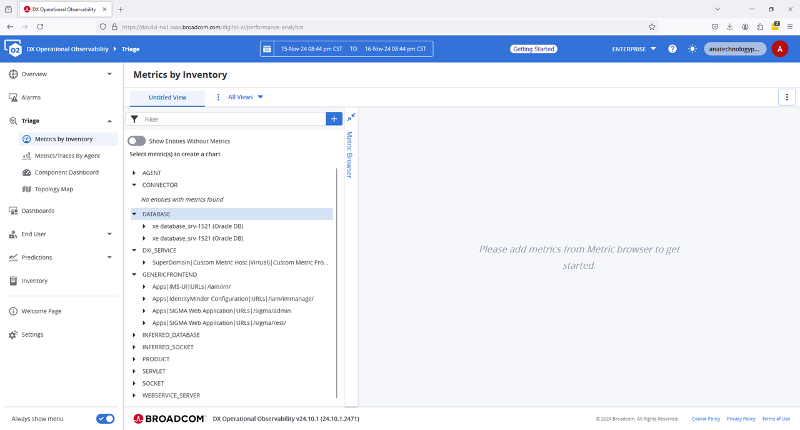Turn off Always show menu switch

(105, 419)
